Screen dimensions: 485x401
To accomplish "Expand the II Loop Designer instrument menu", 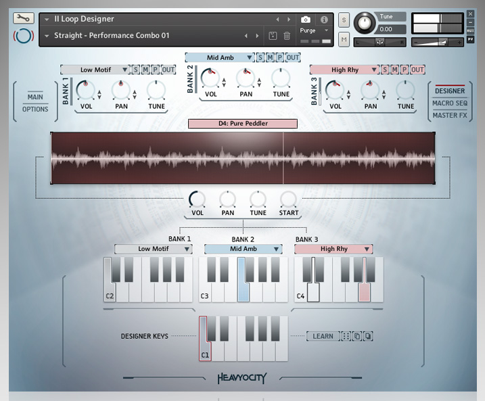I will pyautogui.click(x=47, y=20).
